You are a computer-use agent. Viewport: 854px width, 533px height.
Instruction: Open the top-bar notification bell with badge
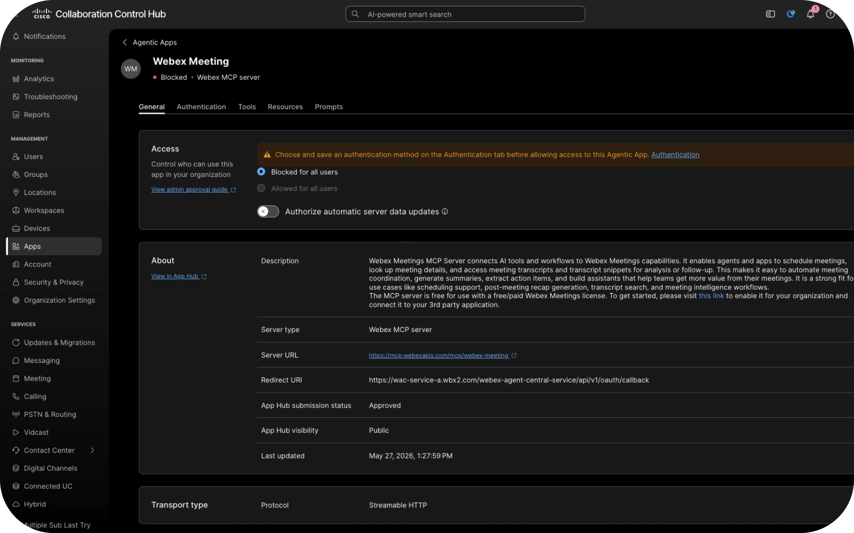pos(811,14)
